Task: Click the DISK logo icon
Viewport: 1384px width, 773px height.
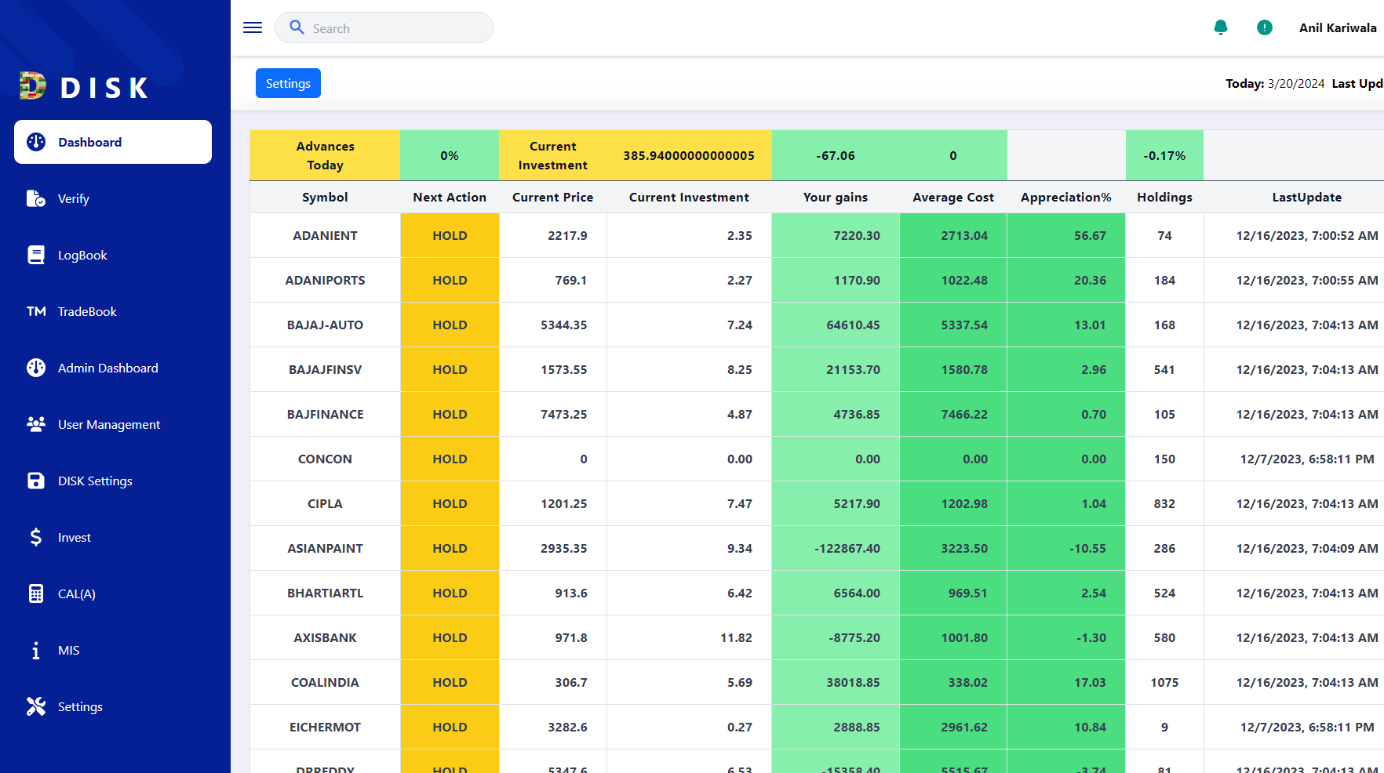Action: point(33,86)
